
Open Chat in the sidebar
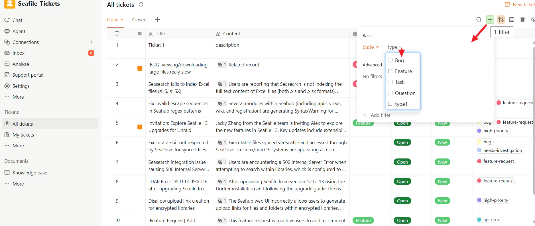coord(17,20)
